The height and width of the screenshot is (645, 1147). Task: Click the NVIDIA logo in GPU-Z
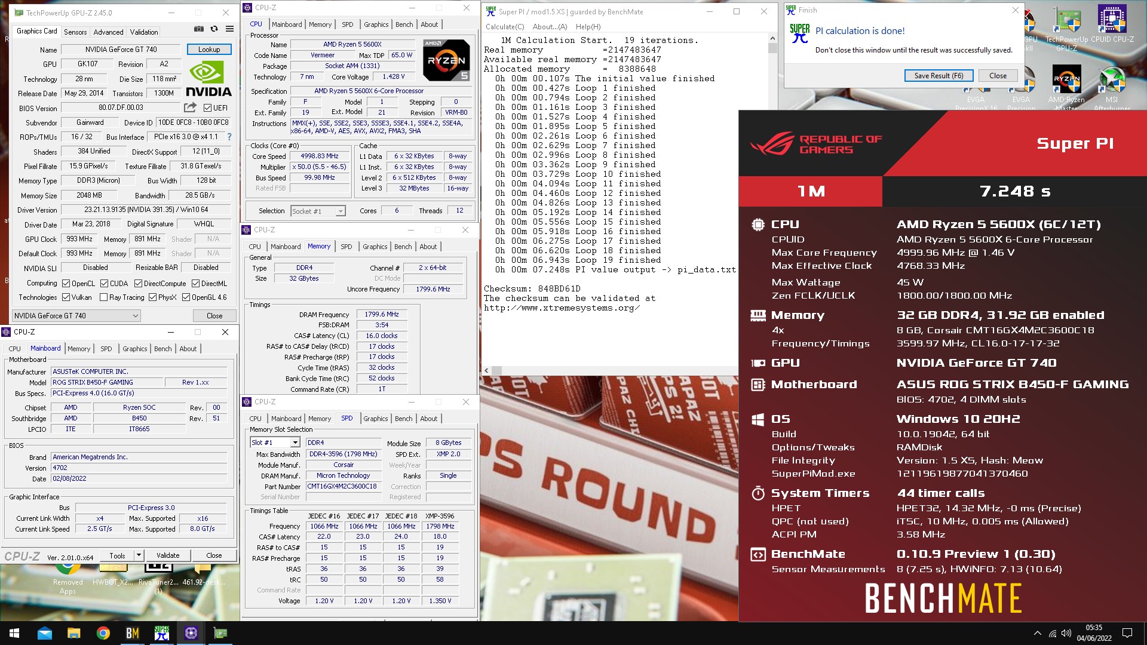tap(208, 79)
